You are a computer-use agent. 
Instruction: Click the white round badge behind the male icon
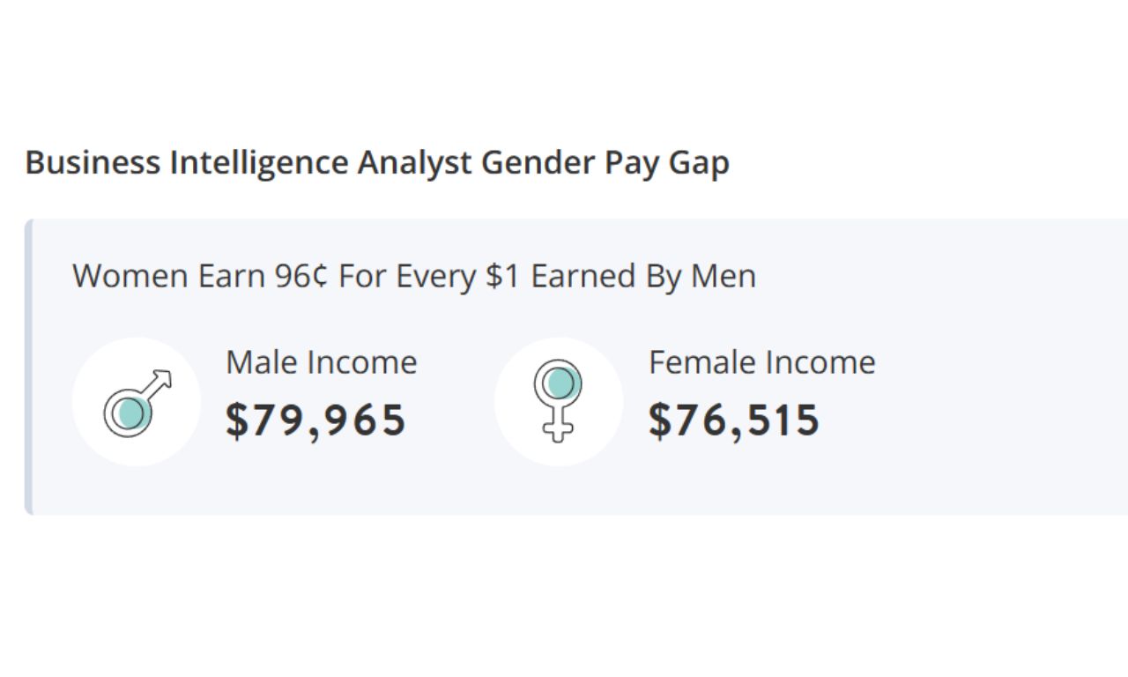[x=137, y=402]
